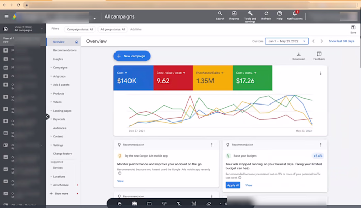The image size is (361, 208).
Task: Collapse the navigation panel arrow
Action: [47, 116]
